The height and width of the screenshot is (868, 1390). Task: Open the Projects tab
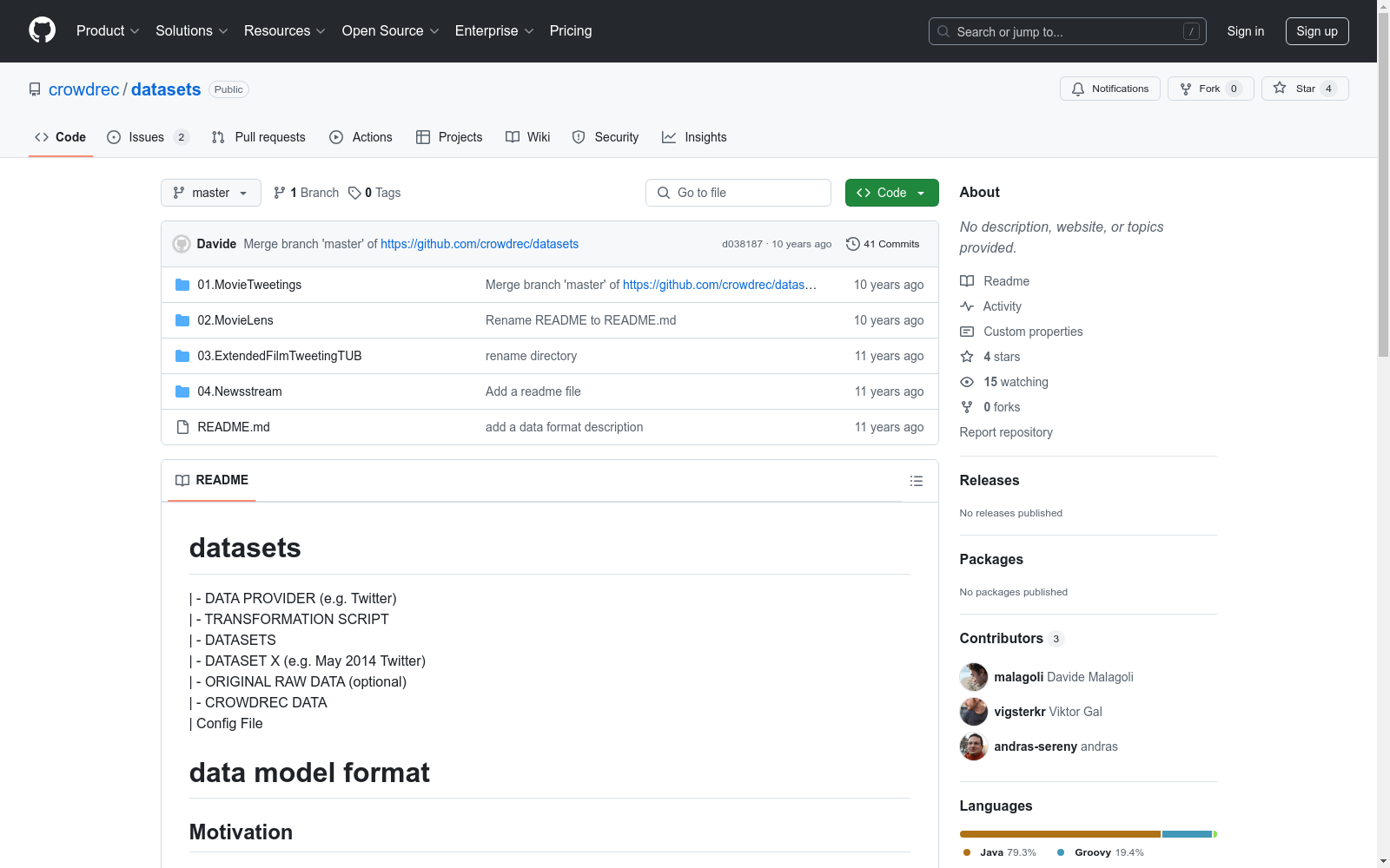pos(449,137)
